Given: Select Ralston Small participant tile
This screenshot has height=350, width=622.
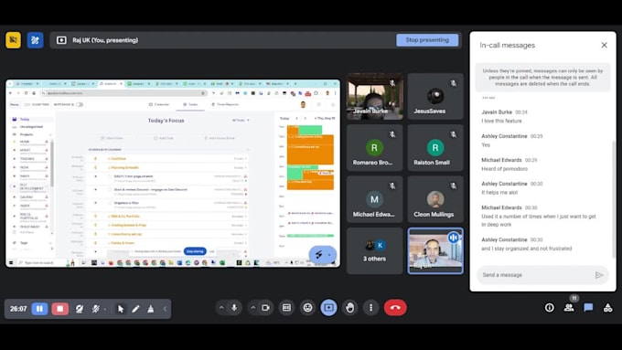Looking at the screenshot, I should [435, 148].
